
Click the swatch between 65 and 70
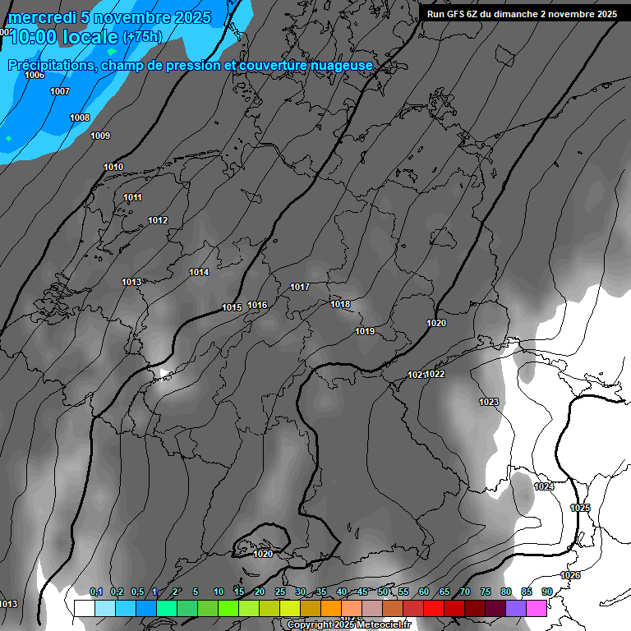click(x=454, y=608)
